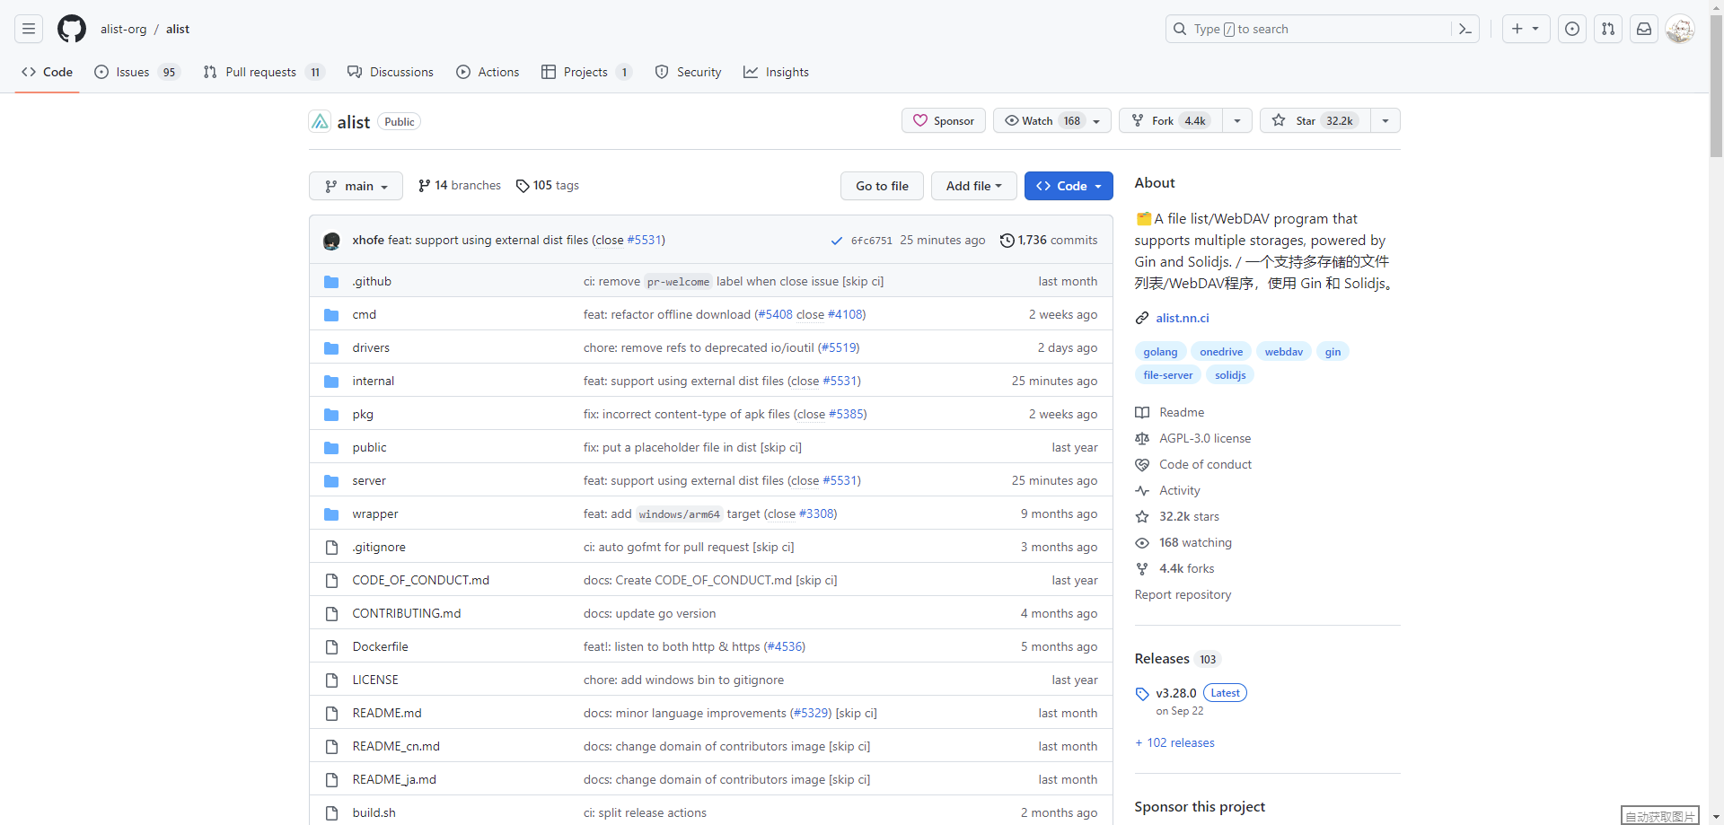Open the create new plus dropdown
1724x825 pixels.
tap(1526, 29)
